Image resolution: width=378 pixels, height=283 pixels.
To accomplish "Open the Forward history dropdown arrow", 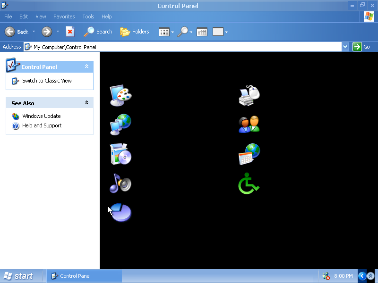I will (x=58, y=32).
